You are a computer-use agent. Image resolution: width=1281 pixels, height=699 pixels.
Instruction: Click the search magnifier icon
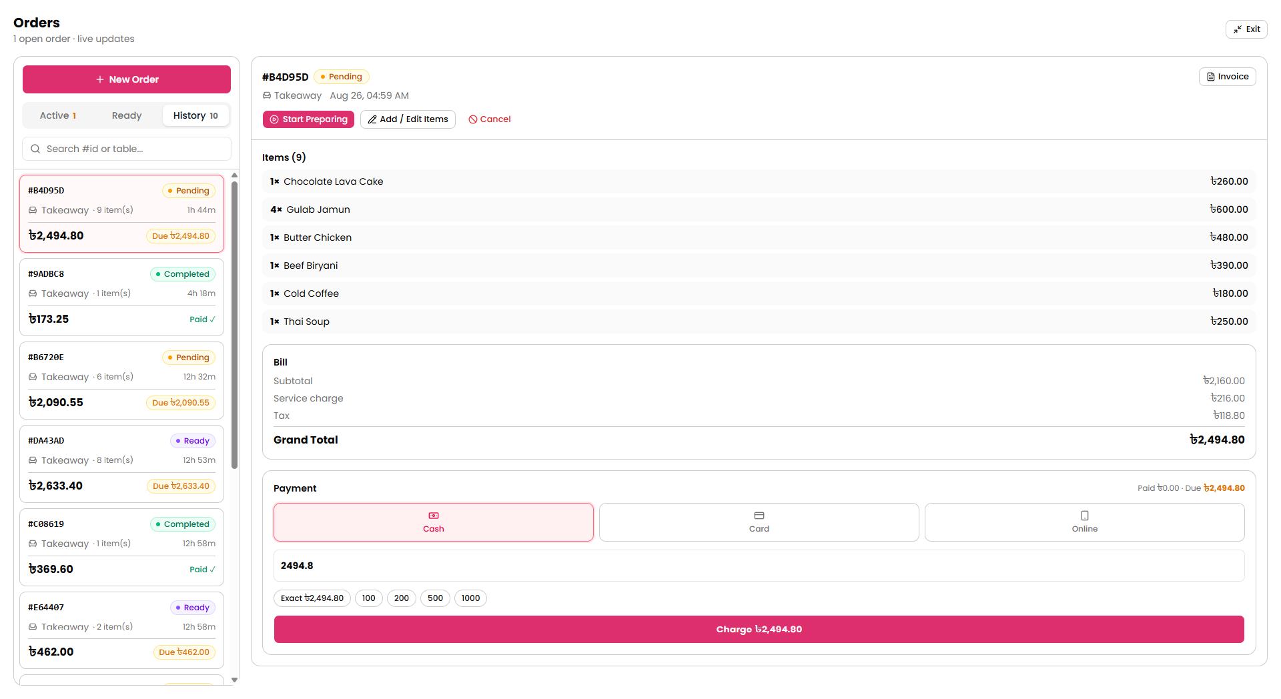coord(35,149)
